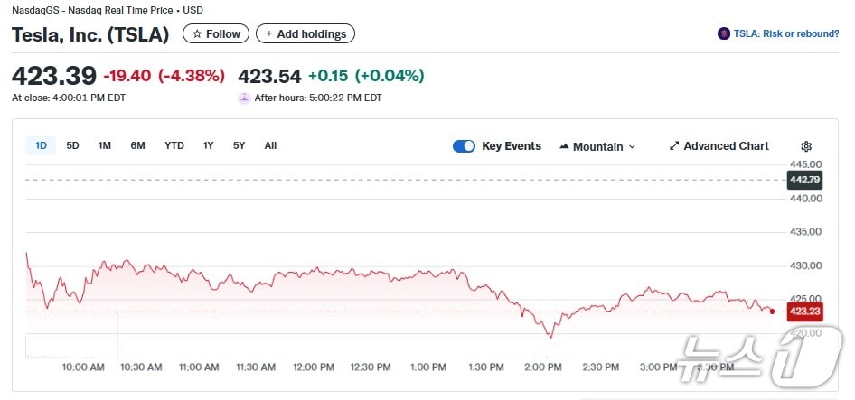Viewport: 855px width, 400px height.
Task: Click the chart's current price end marker
Action: click(x=772, y=312)
